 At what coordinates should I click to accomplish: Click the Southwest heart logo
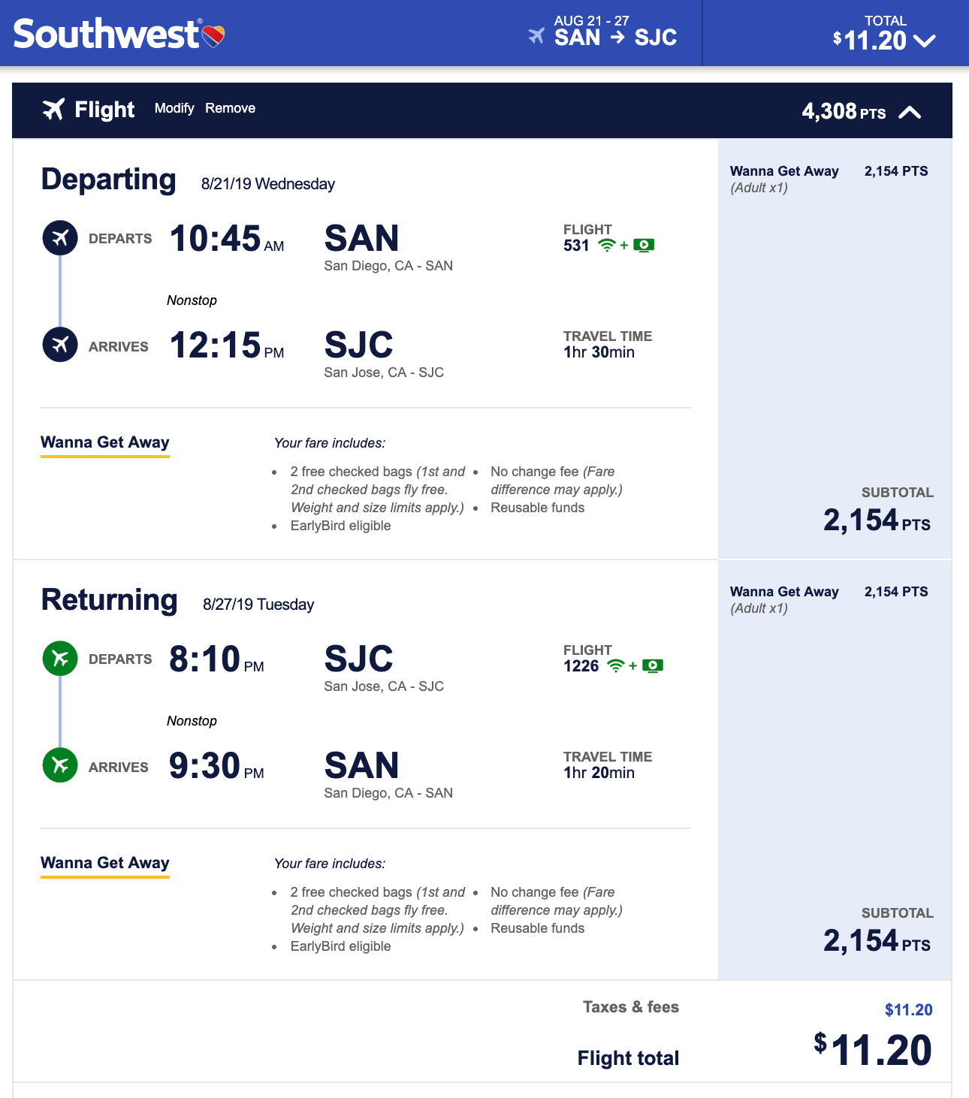pos(214,36)
